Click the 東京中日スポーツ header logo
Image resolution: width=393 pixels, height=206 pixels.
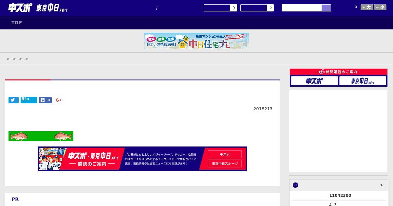(x=52, y=8)
